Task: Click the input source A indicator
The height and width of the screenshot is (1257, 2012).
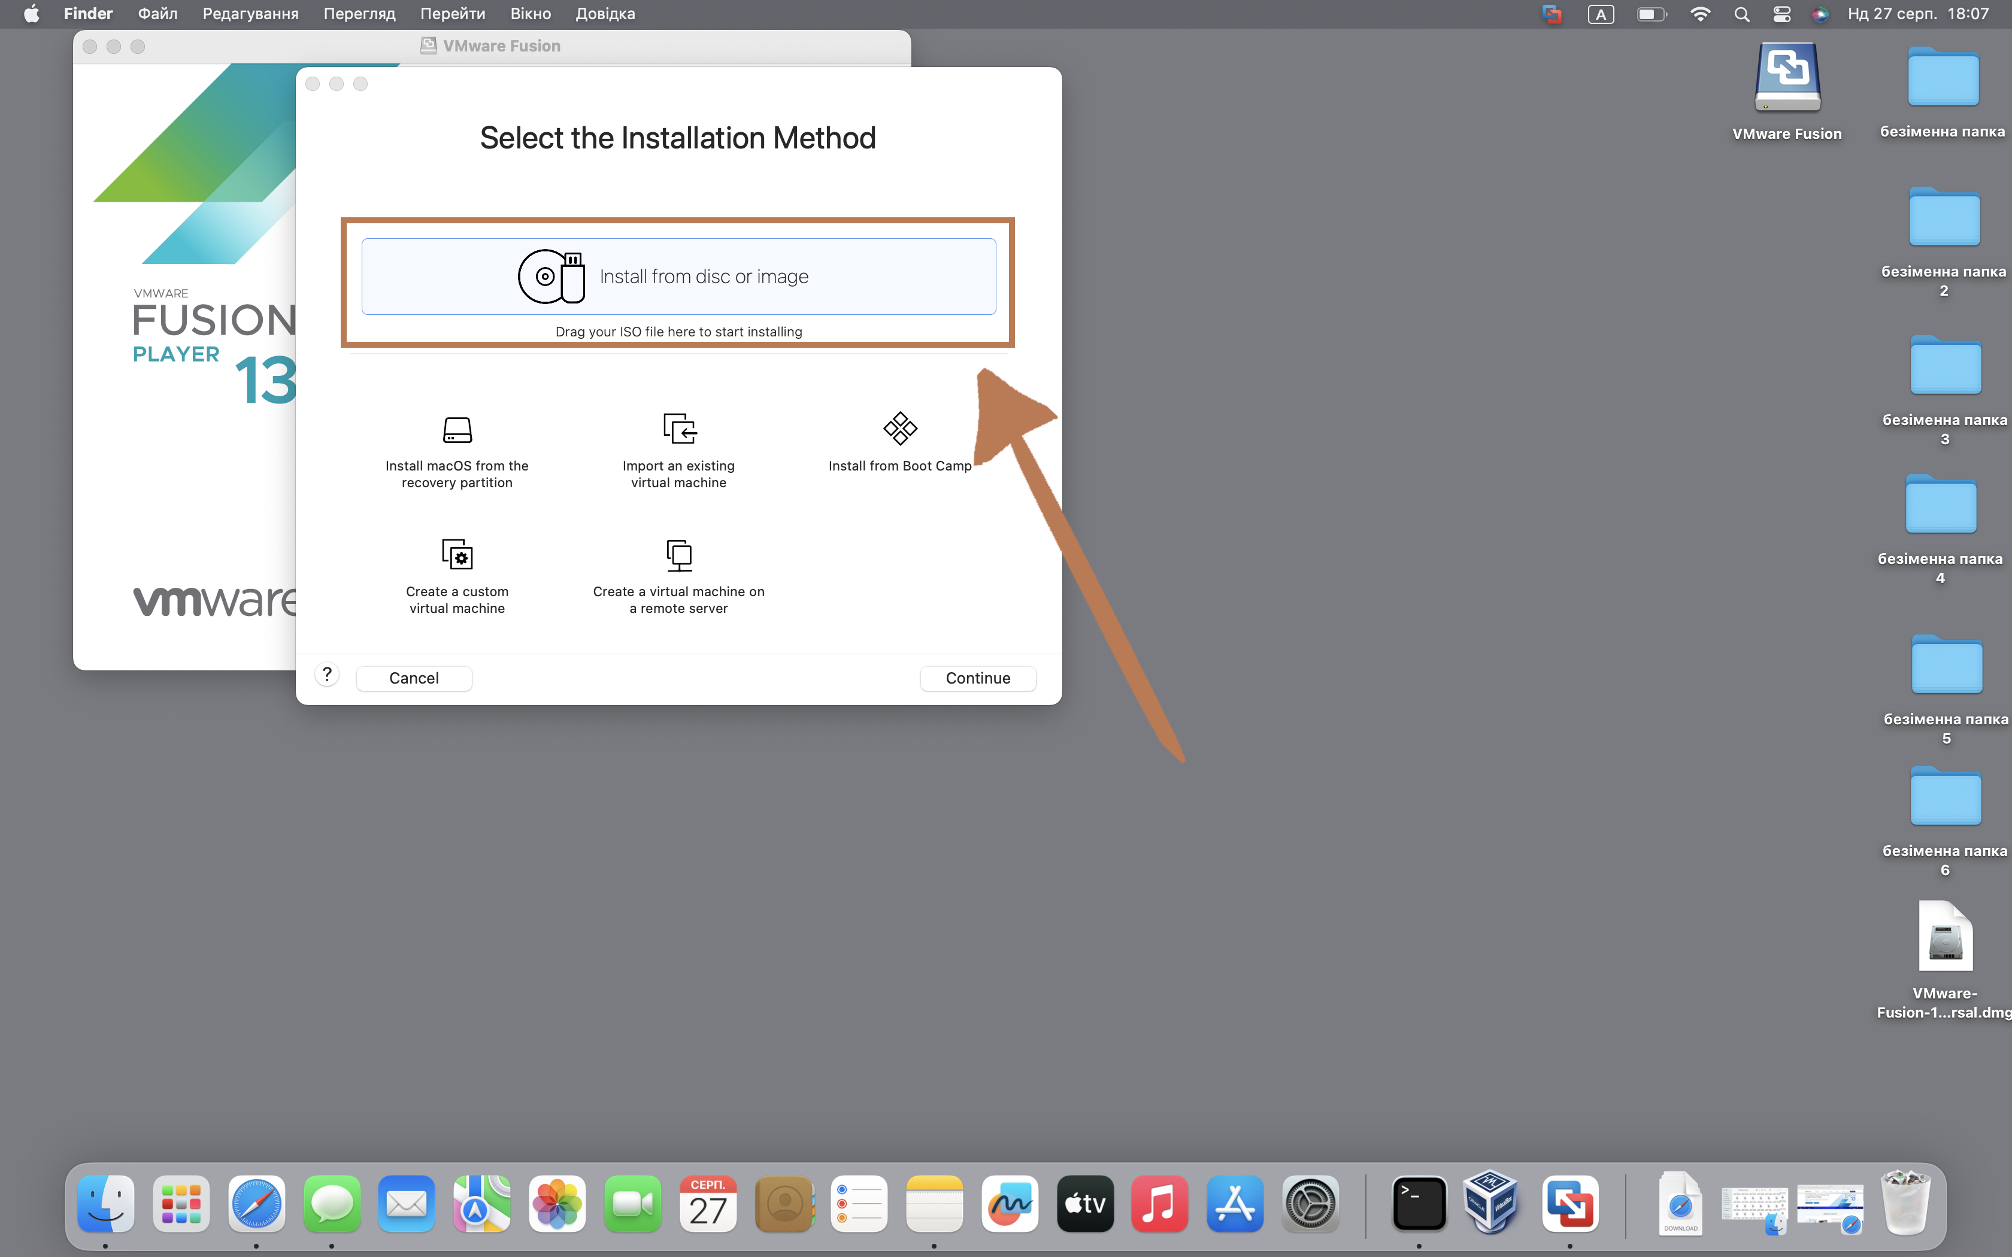Action: [x=1601, y=14]
